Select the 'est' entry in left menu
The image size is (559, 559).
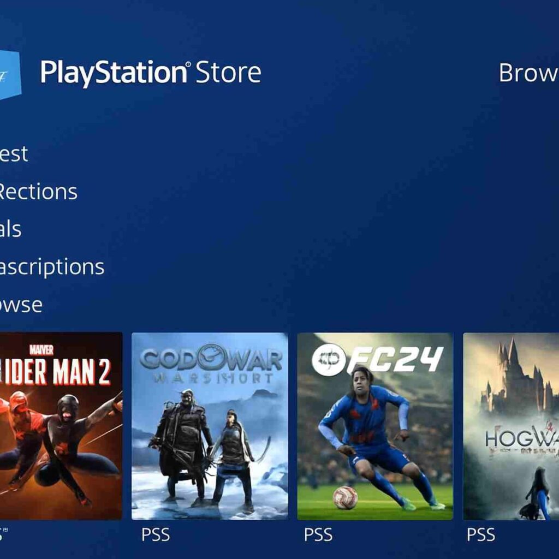(x=14, y=153)
